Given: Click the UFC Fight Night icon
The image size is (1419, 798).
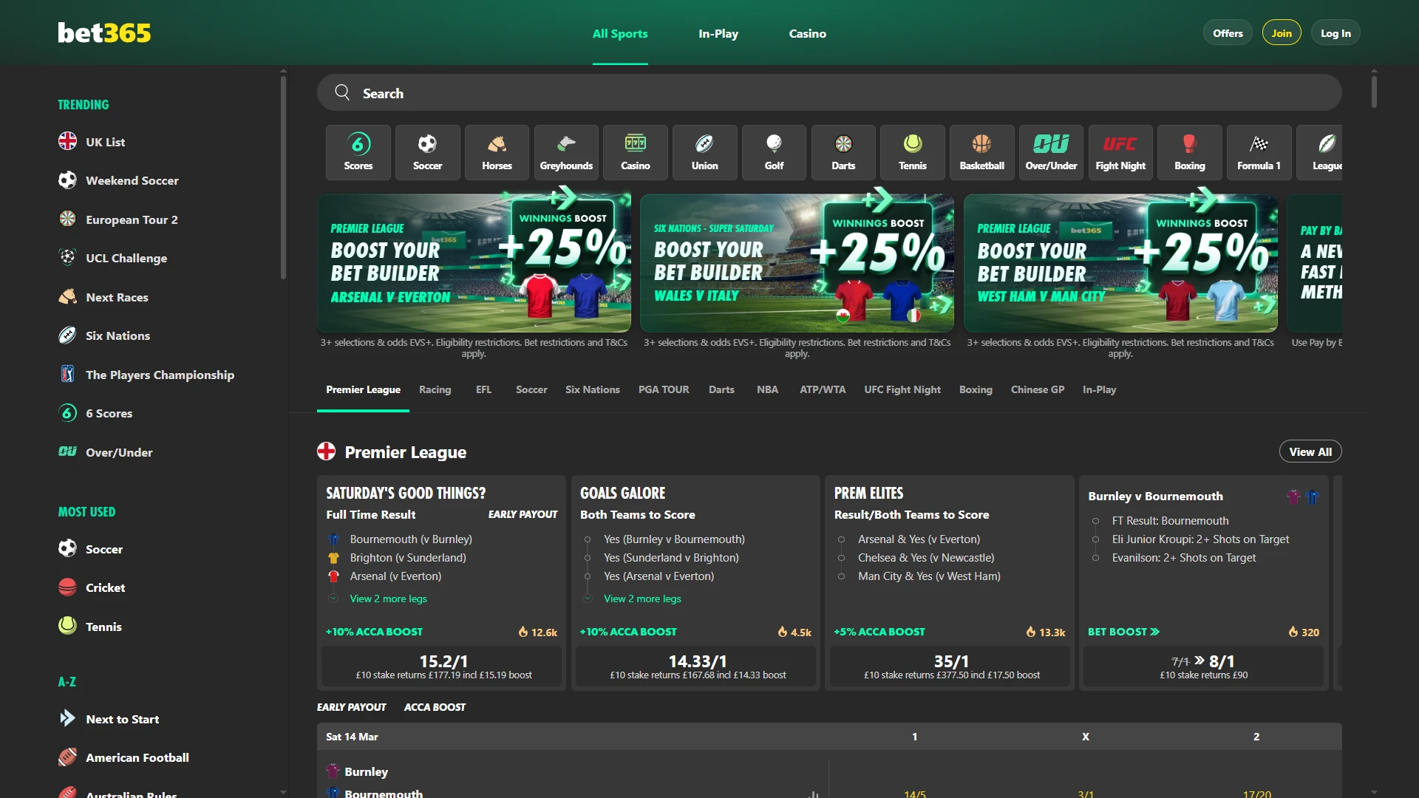Looking at the screenshot, I should 1120,151.
